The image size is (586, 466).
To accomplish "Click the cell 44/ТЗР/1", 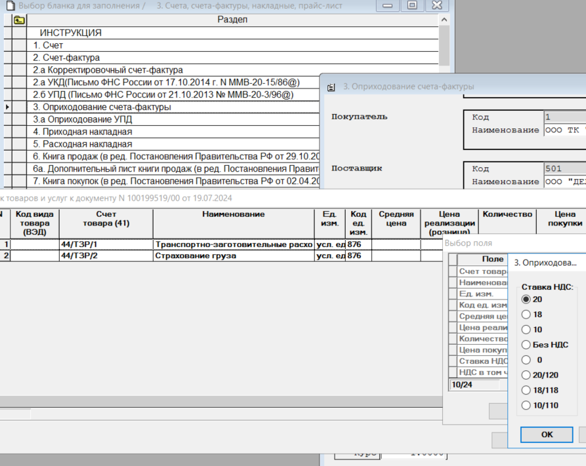I will coord(106,244).
